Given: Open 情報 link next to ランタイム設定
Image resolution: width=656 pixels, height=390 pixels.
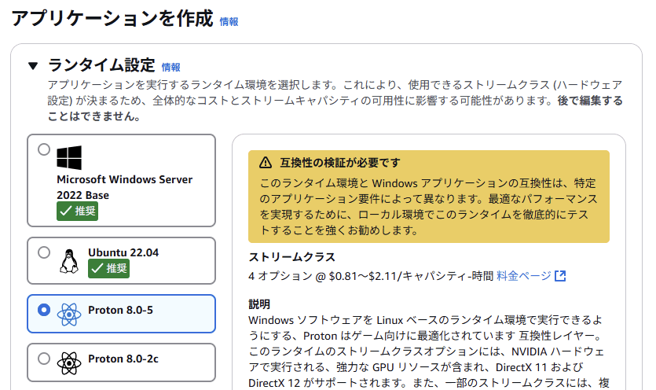Looking at the screenshot, I should pos(170,67).
